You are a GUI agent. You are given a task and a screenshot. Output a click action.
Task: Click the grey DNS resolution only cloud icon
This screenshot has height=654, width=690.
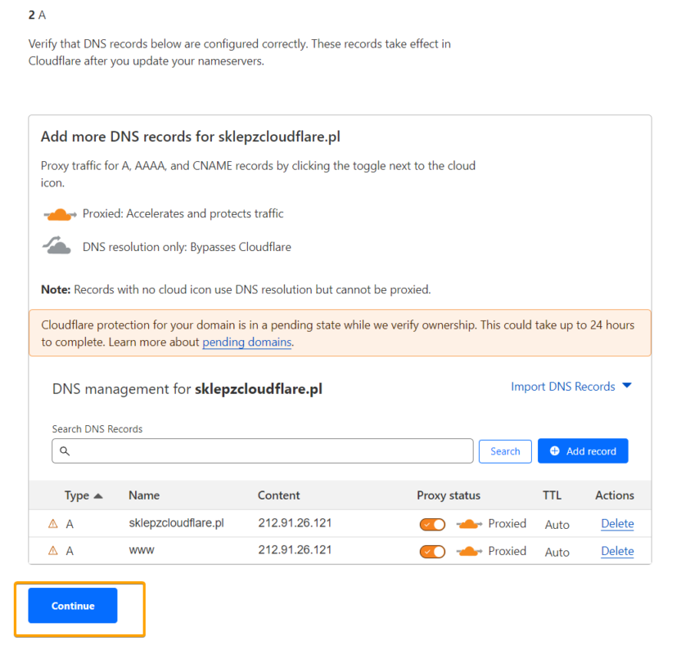point(57,246)
